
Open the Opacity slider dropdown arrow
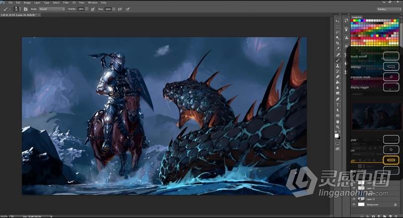[87, 9]
